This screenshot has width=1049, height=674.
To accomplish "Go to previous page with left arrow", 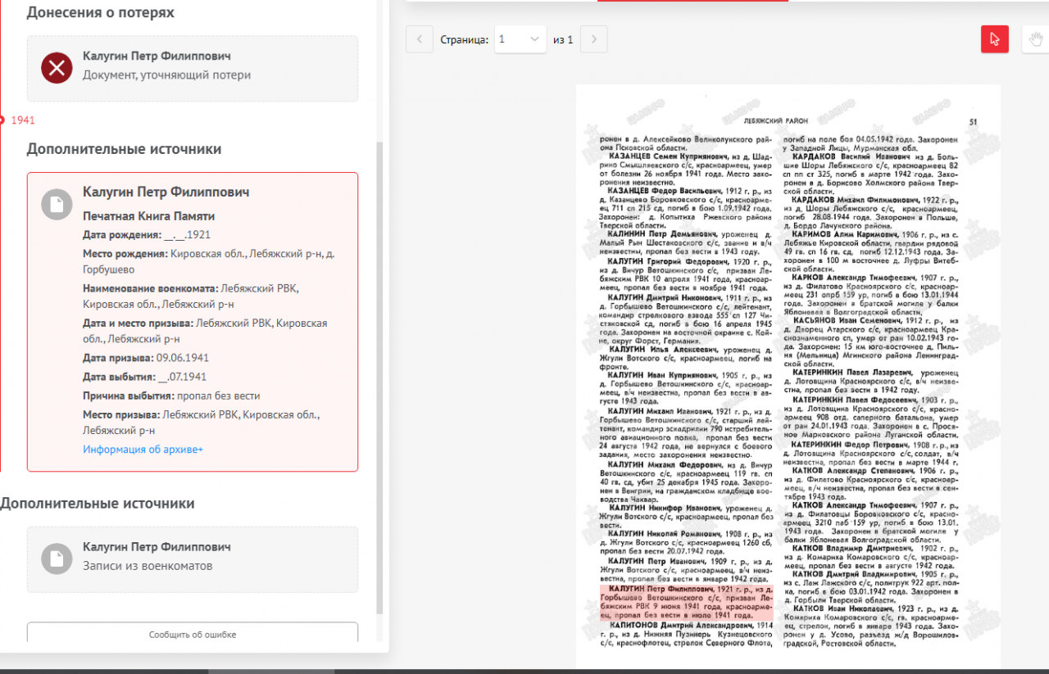I will click(420, 39).
